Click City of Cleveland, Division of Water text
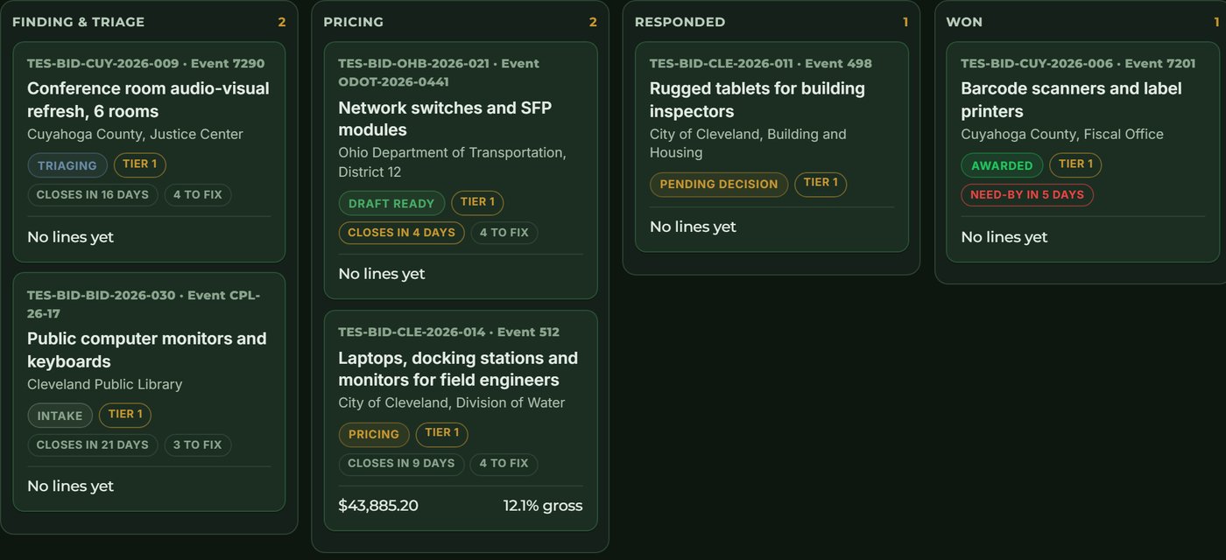This screenshot has height=560, width=1226. [451, 402]
